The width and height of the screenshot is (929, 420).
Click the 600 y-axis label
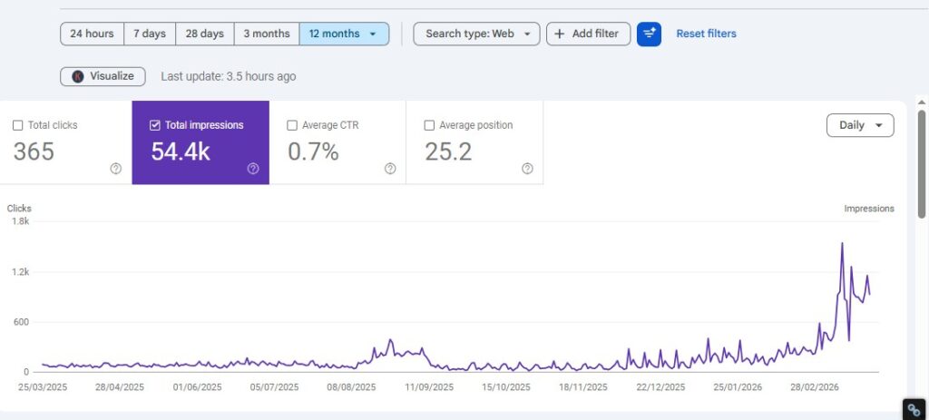[x=22, y=322]
